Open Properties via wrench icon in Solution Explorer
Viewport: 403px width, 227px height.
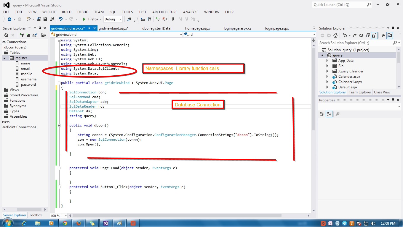click(383, 35)
